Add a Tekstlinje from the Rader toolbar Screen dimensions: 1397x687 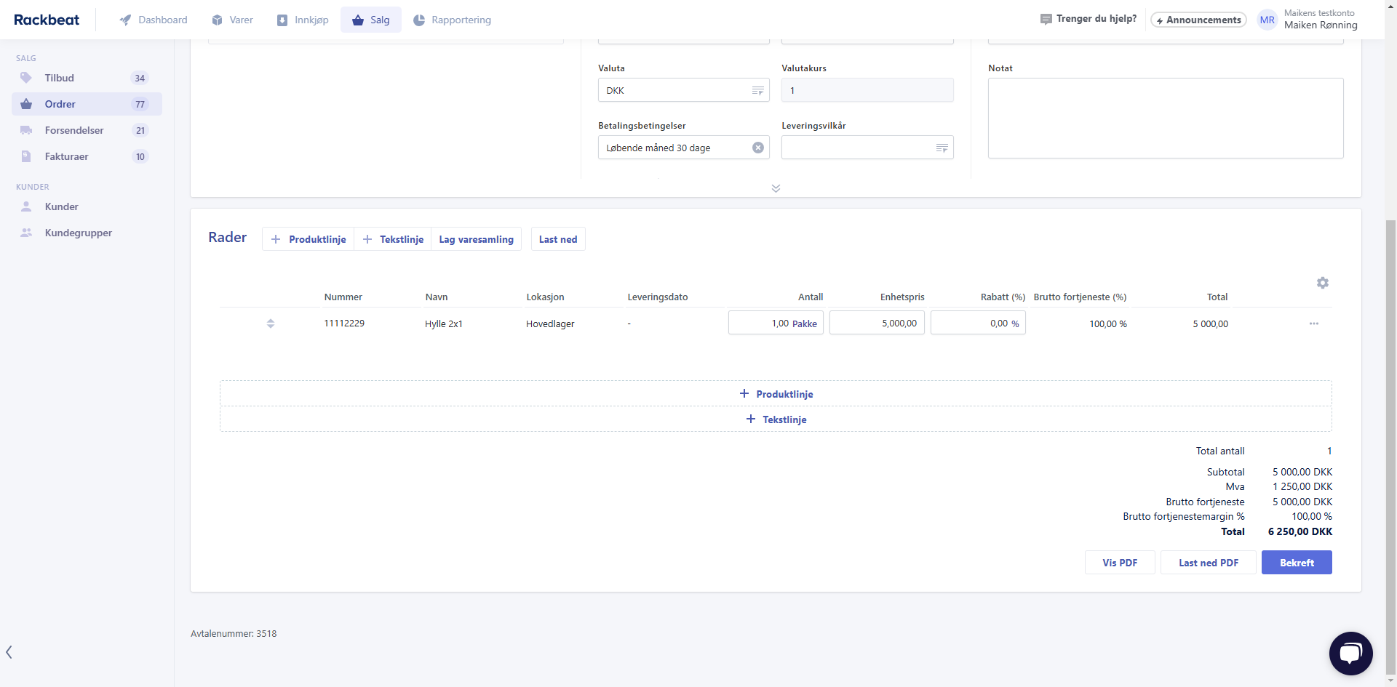point(393,239)
